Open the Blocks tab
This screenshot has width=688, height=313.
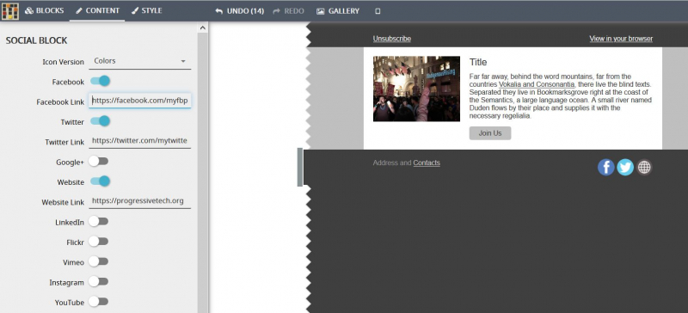[45, 10]
